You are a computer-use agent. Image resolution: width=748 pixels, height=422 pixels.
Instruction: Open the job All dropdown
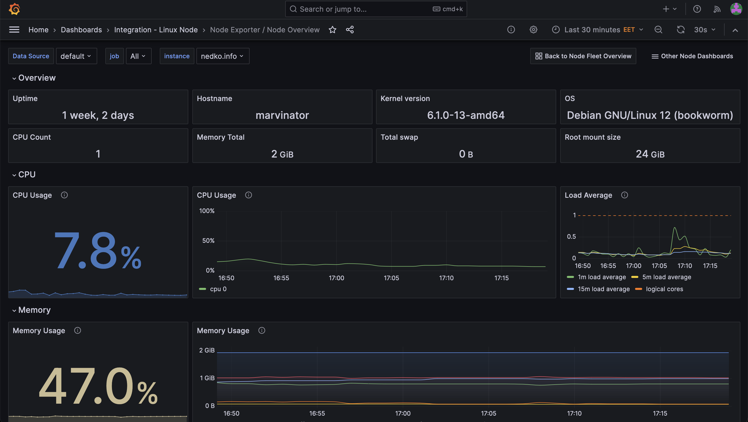coord(138,56)
